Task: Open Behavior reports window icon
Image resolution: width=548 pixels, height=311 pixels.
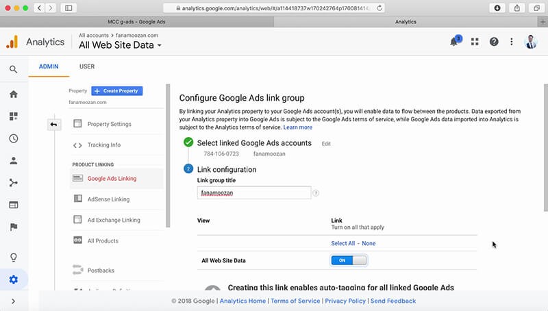Action: 13,205
